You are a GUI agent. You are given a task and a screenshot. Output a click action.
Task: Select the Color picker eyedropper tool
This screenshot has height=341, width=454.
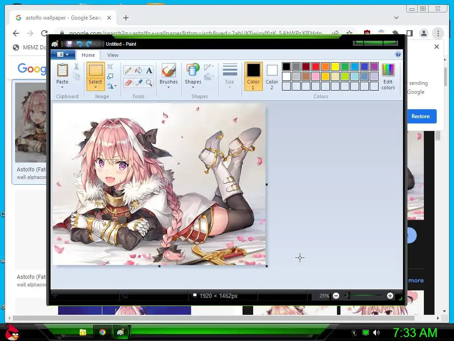[x=139, y=83]
